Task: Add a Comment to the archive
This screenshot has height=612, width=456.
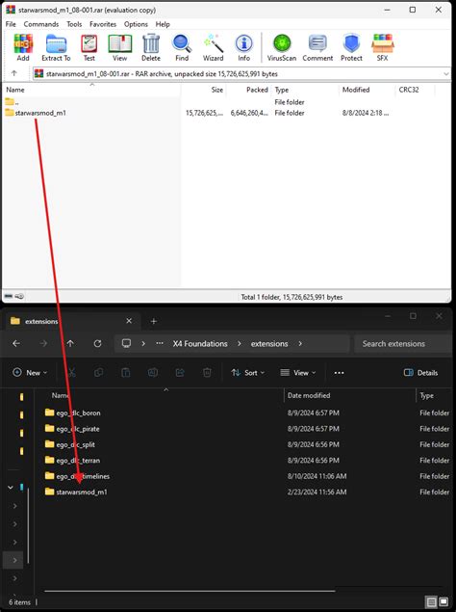Action: (x=317, y=47)
